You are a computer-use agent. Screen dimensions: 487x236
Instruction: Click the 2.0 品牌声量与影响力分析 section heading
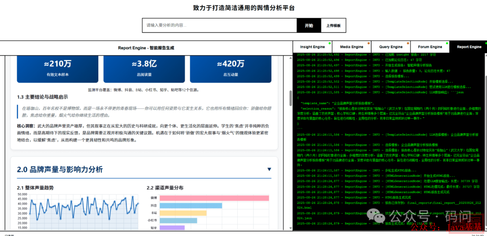coord(60,170)
